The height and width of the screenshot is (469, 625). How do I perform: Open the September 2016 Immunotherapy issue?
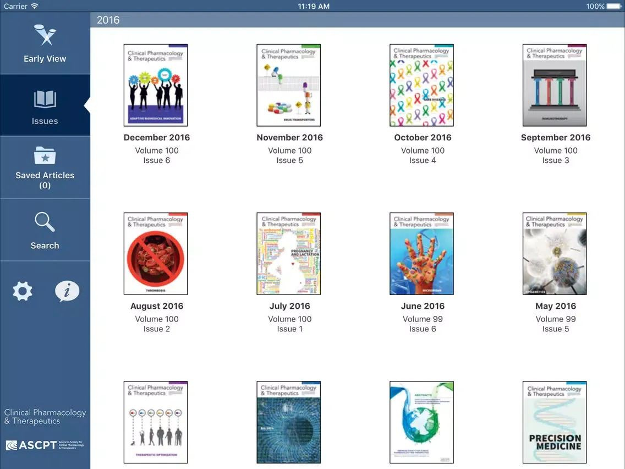pos(555,84)
